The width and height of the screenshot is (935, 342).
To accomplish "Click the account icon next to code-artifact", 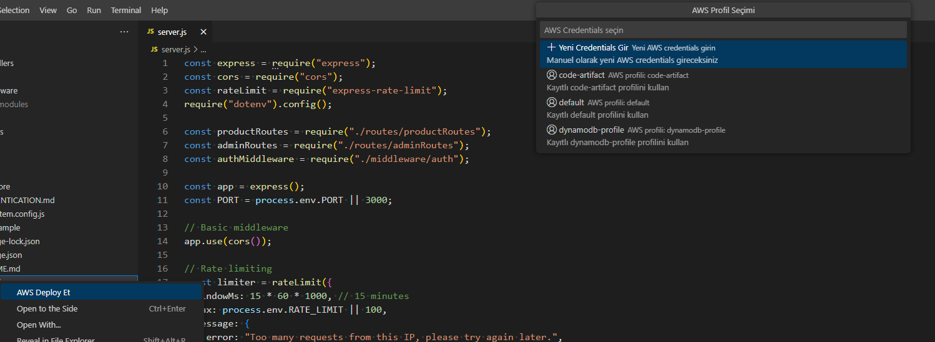I will [551, 75].
